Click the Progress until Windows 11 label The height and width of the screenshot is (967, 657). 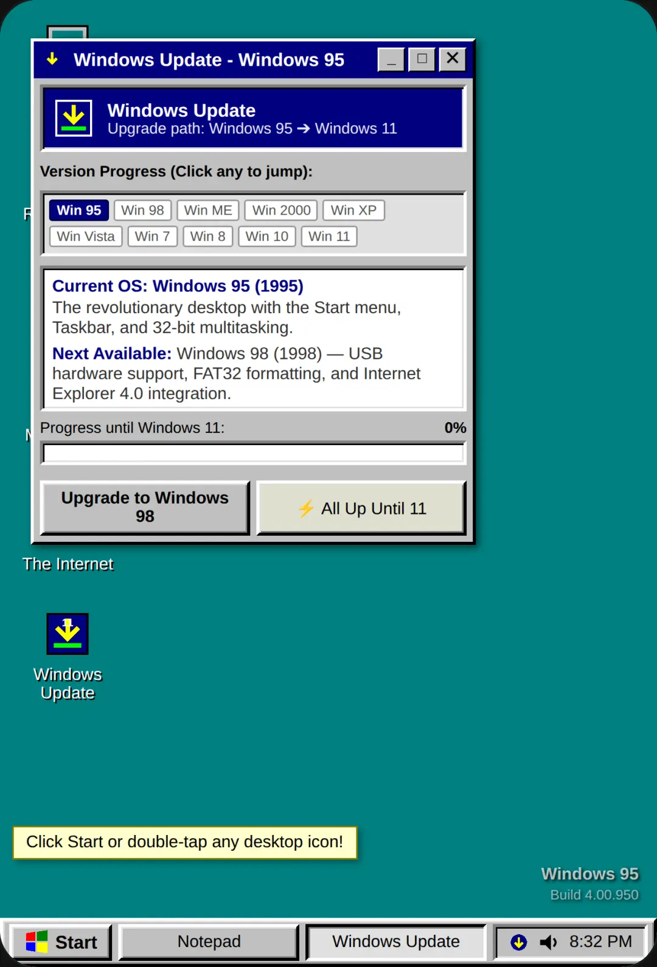click(x=132, y=428)
